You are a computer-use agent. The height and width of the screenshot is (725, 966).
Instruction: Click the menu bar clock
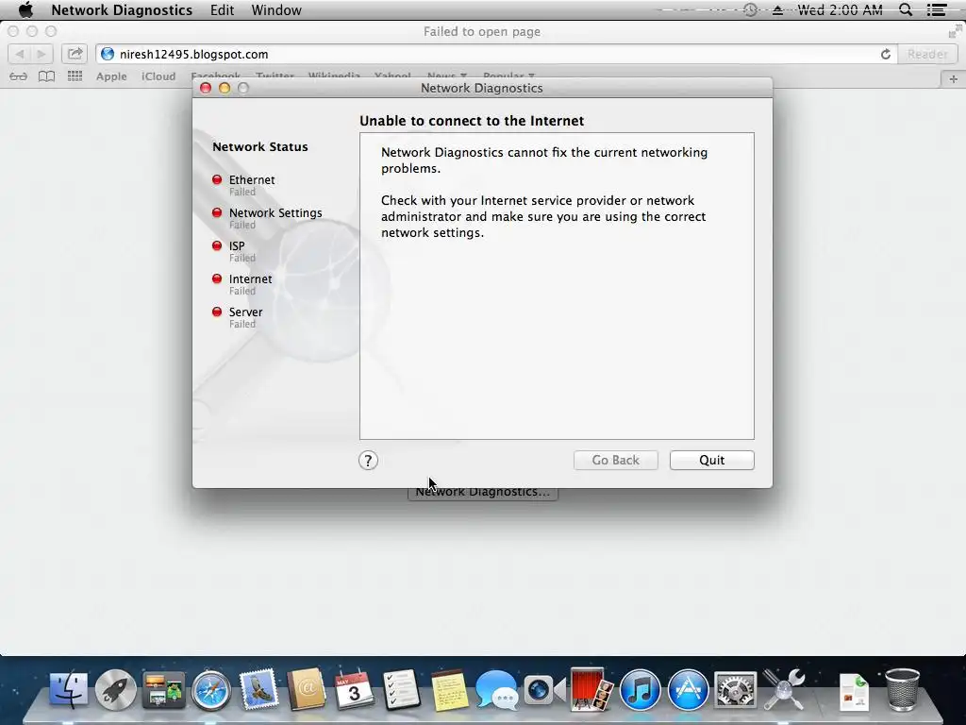point(841,10)
